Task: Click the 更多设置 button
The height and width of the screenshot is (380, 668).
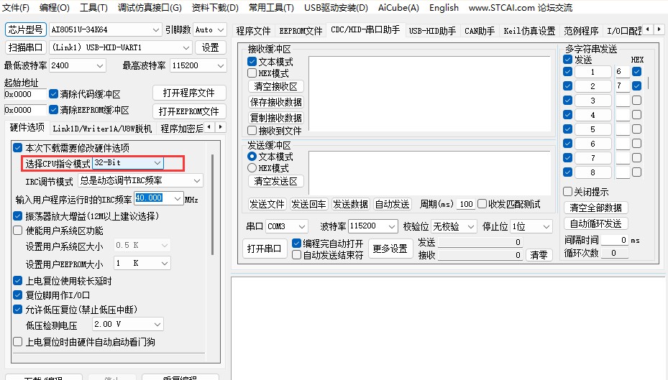Action: coord(390,249)
